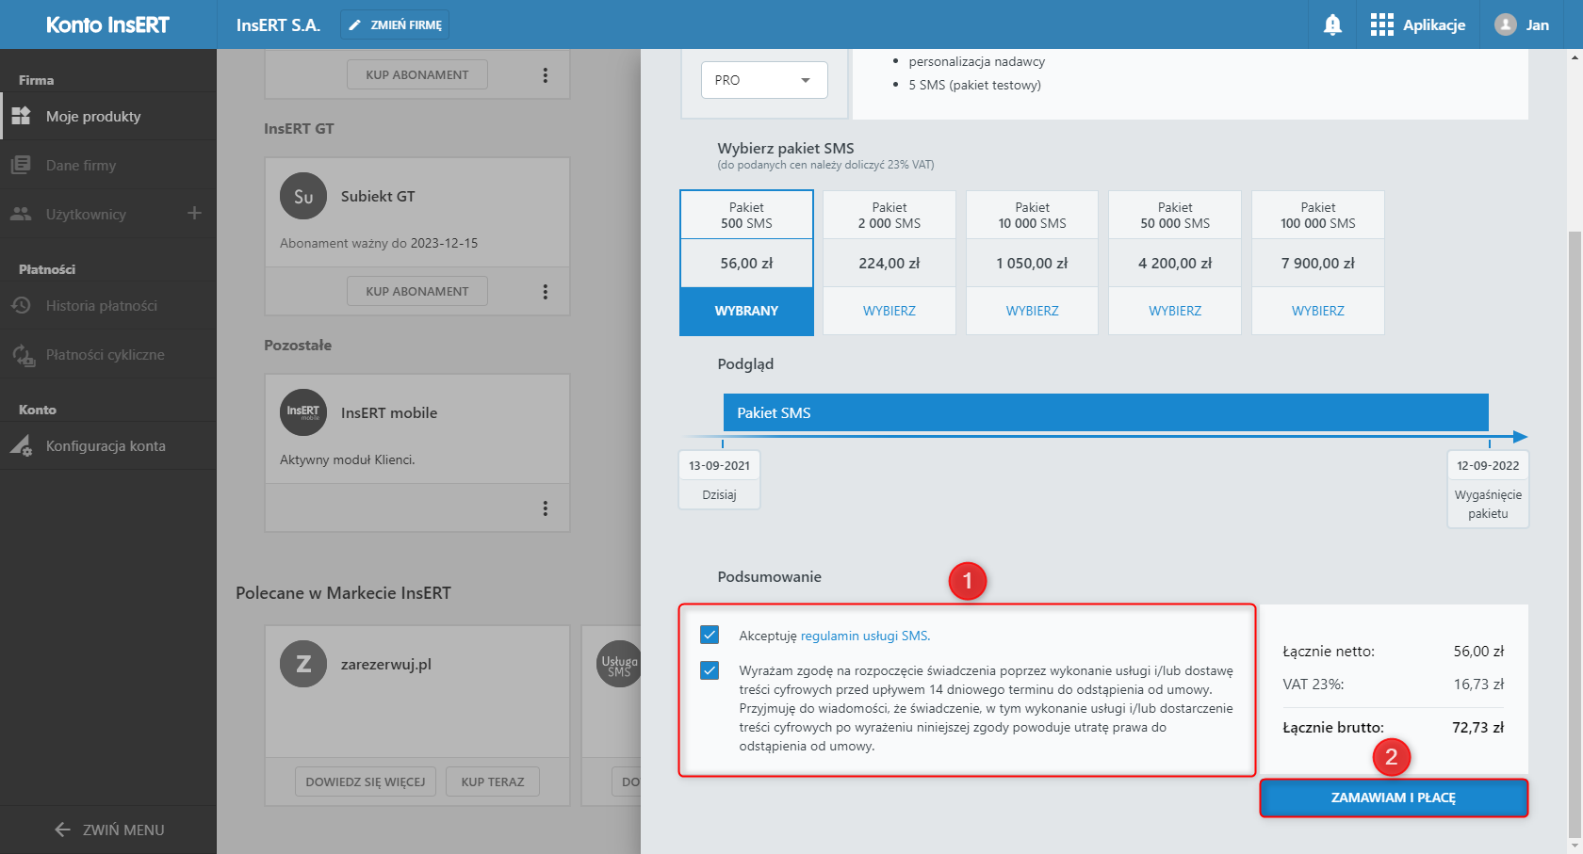Open three-dot menu of InsERT mobile card

click(x=546, y=508)
